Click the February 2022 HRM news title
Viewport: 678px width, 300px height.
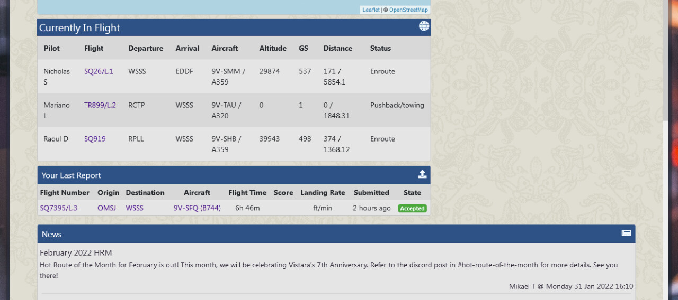(x=76, y=253)
